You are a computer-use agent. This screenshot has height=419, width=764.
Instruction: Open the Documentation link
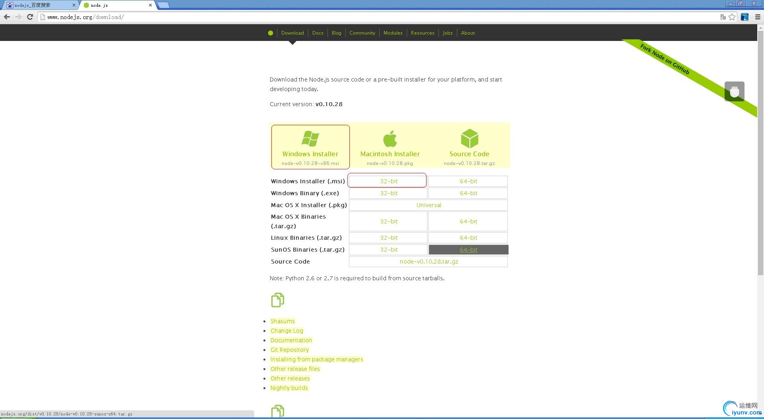(291, 340)
